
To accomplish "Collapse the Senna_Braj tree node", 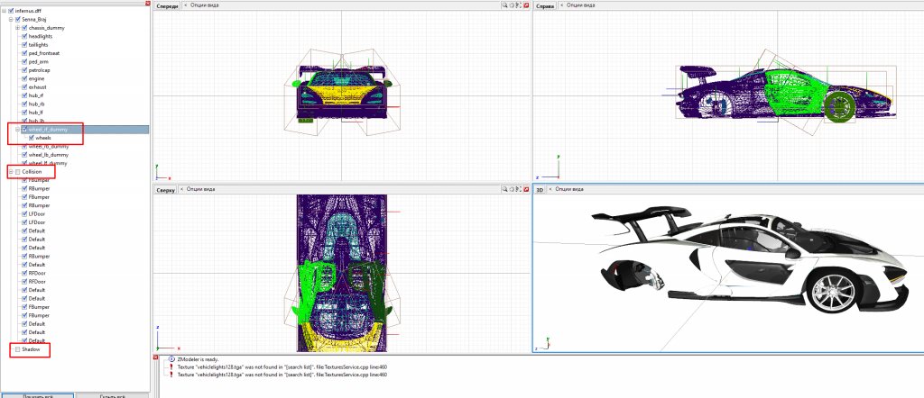I will click(x=11, y=19).
